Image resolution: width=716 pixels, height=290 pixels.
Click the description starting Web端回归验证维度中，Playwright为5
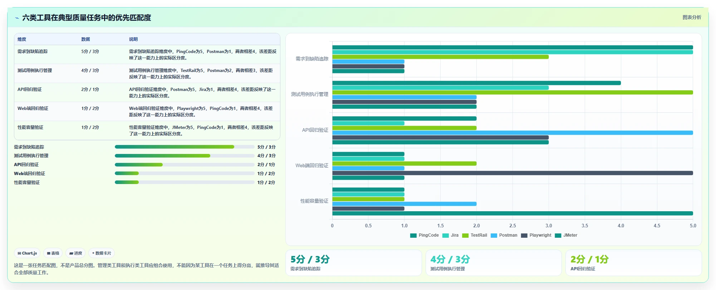[x=201, y=112]
